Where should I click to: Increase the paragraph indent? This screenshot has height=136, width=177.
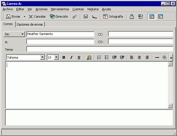click(x=122, y=57)
